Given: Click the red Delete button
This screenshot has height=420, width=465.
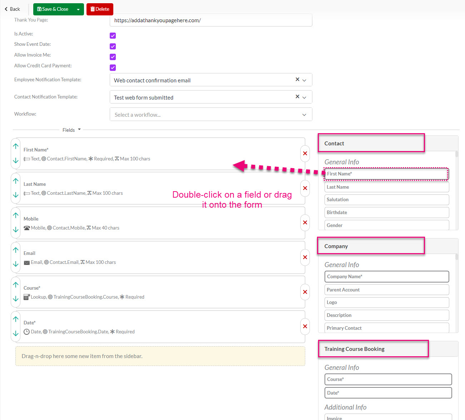Looking at the screenshot, I should [100, 9].
